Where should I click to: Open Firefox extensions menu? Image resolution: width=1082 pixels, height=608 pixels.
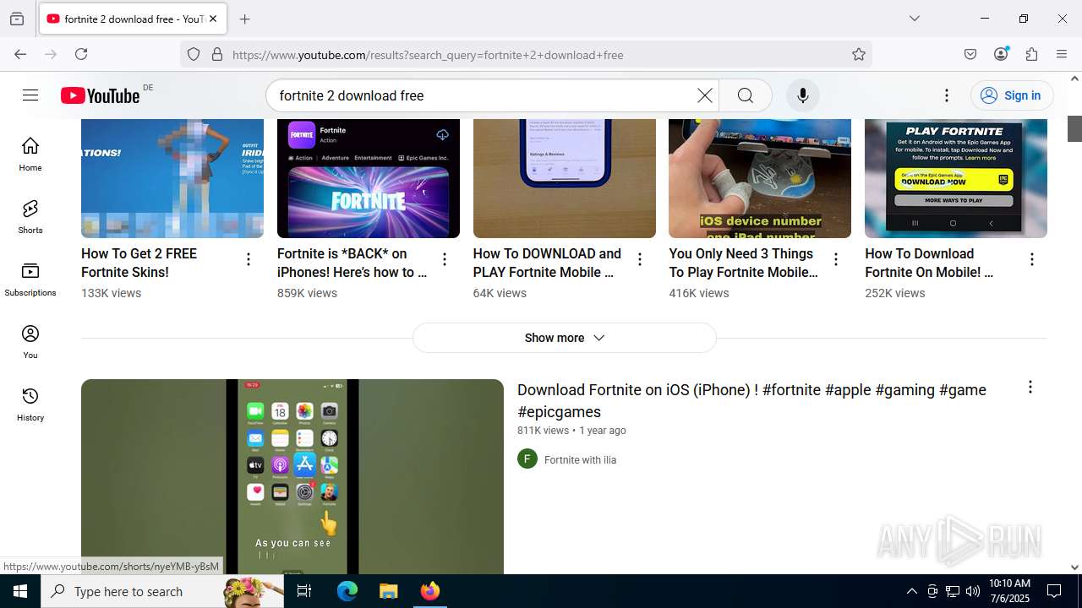point(1031,54)
